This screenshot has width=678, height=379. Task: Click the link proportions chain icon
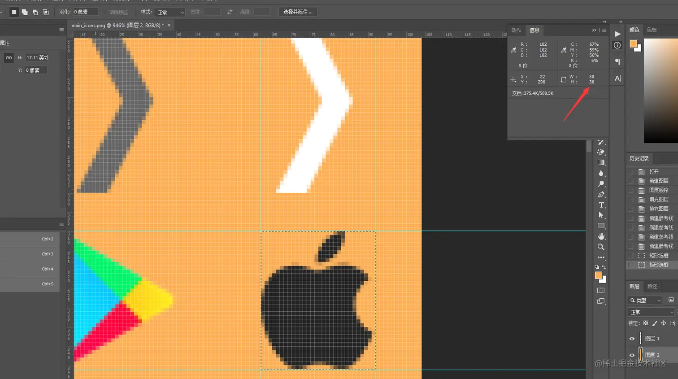click(x=9, y=57)
